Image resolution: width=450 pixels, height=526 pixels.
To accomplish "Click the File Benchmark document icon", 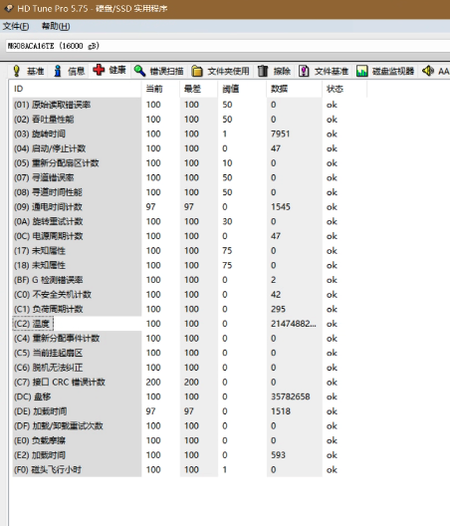I will [x=304, y=71].
